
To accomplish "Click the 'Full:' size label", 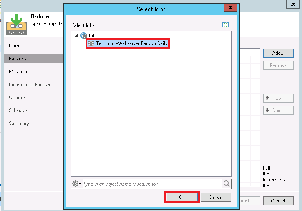I will (267, 168).
